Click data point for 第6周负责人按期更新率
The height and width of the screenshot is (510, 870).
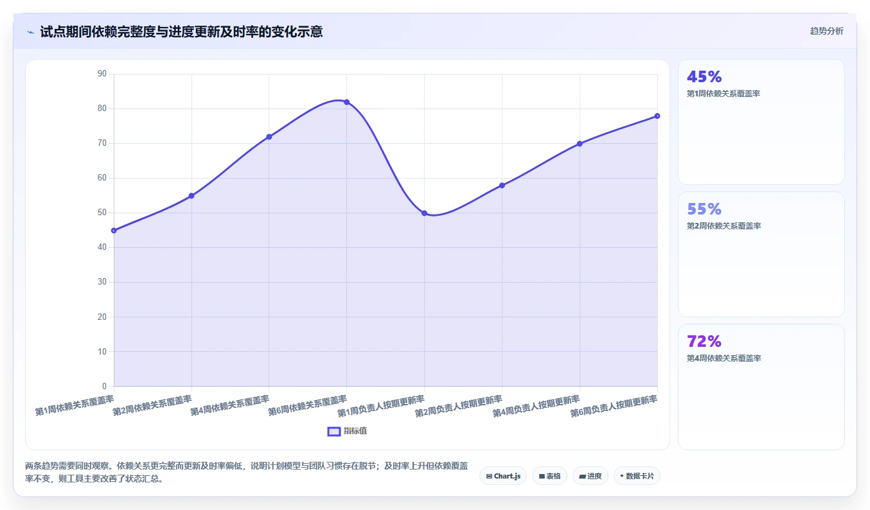(x=657, y=116)
